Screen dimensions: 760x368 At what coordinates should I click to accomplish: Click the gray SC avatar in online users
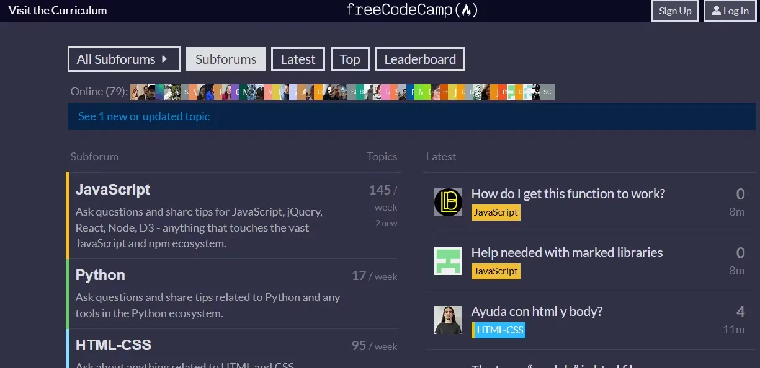(547, 92)
